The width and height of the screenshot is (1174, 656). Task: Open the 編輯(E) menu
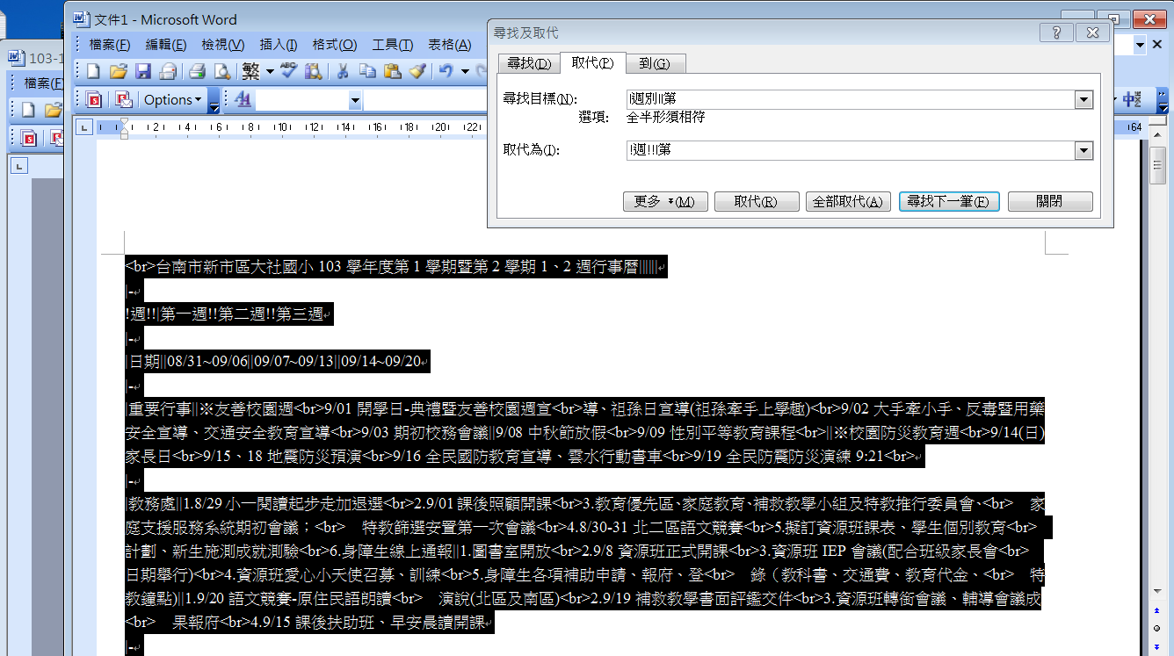click(166, 45)
